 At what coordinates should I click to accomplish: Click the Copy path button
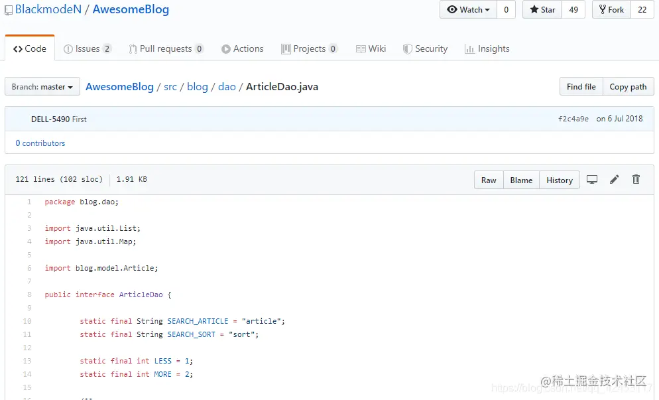629,87
